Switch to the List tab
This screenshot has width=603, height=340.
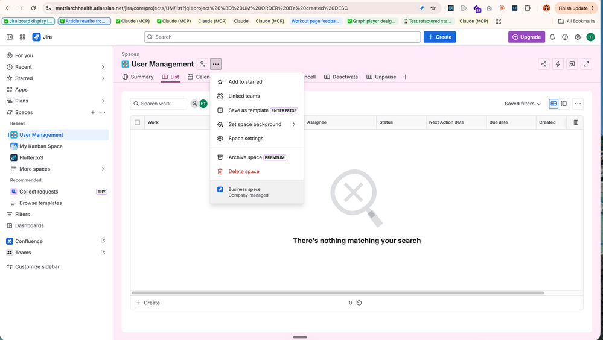pos(170,77)
